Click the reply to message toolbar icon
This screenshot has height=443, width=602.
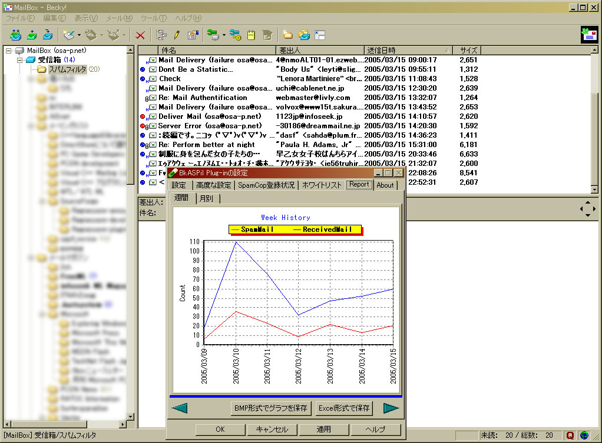[x=91, y=35]
